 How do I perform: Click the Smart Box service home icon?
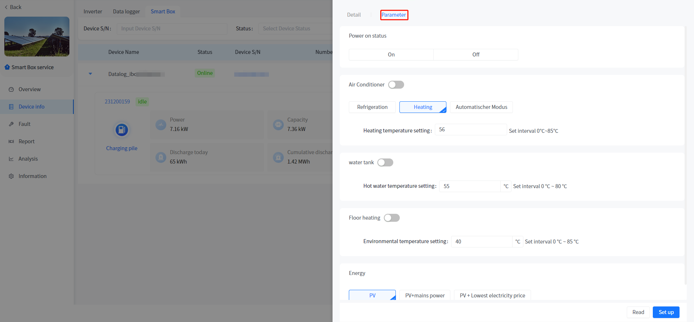(7, 67)
